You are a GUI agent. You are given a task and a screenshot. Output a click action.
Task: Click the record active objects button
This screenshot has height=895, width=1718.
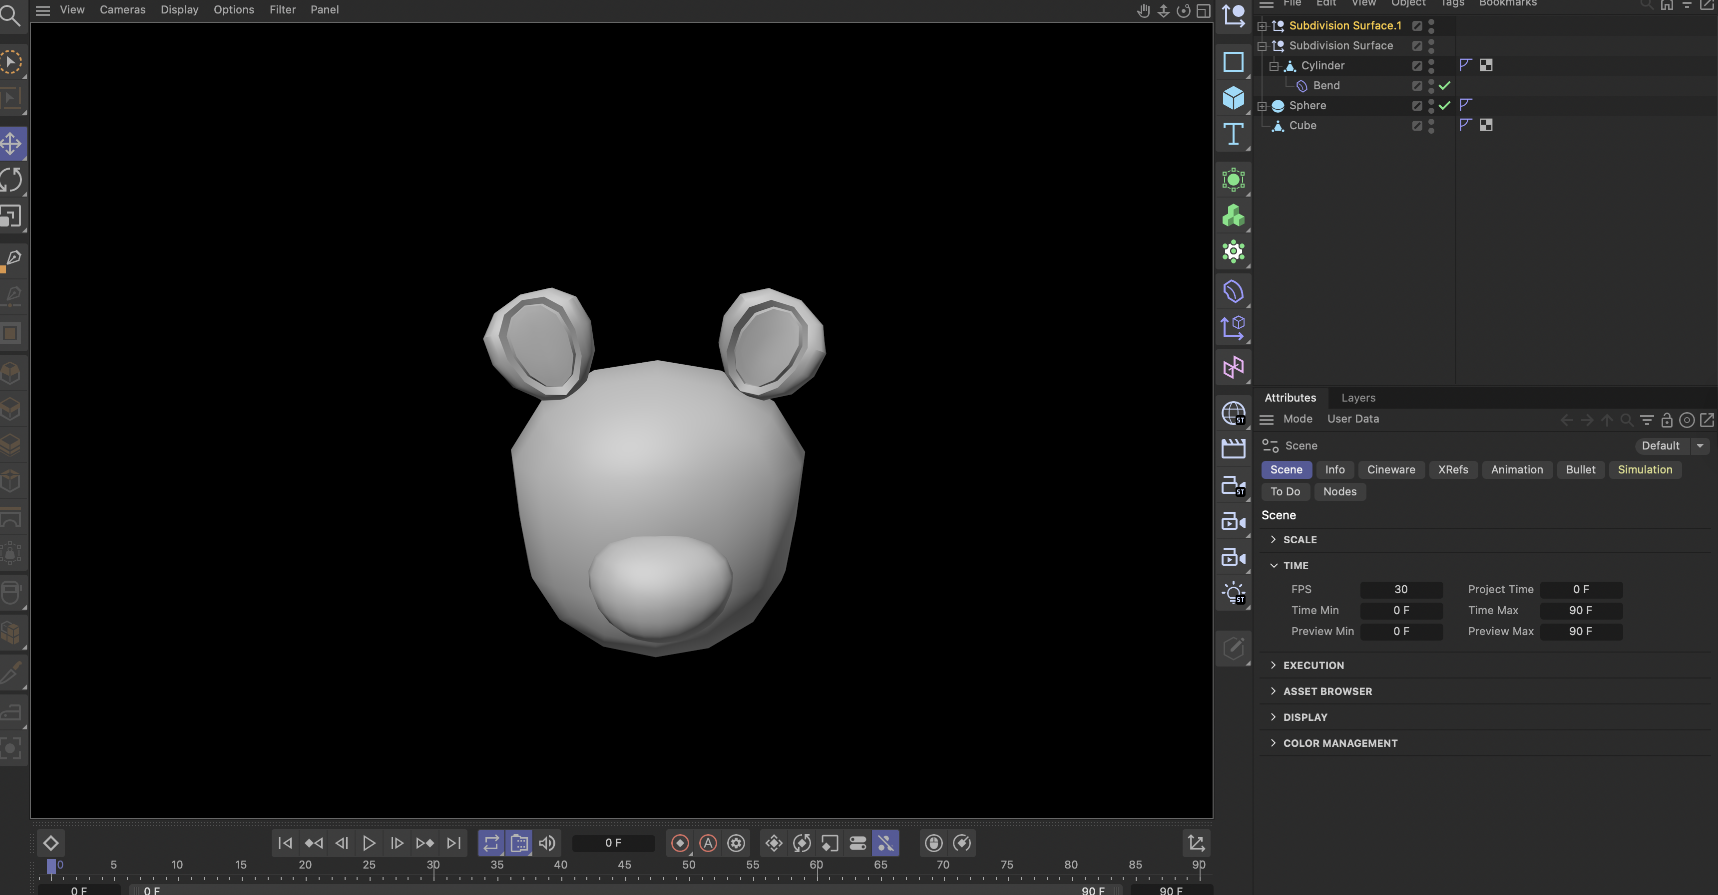click(680, 843)
